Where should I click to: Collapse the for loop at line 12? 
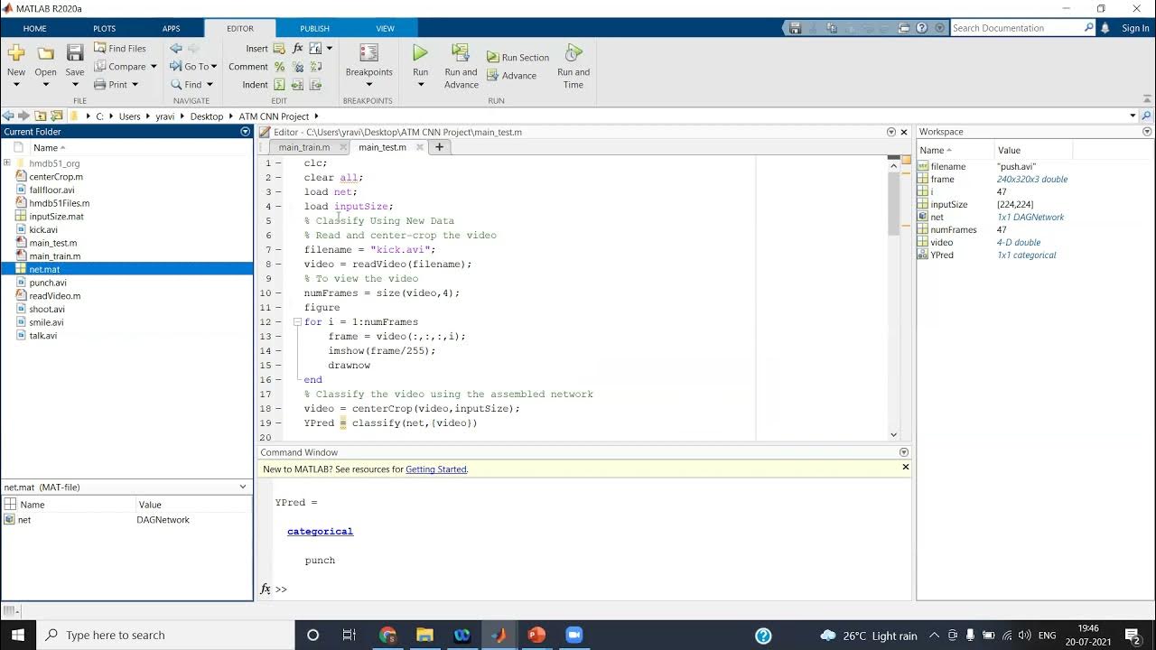point(297,321)
